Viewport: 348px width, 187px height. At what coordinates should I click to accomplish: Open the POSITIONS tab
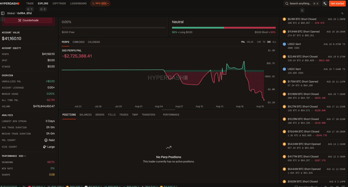pos(69,115)
